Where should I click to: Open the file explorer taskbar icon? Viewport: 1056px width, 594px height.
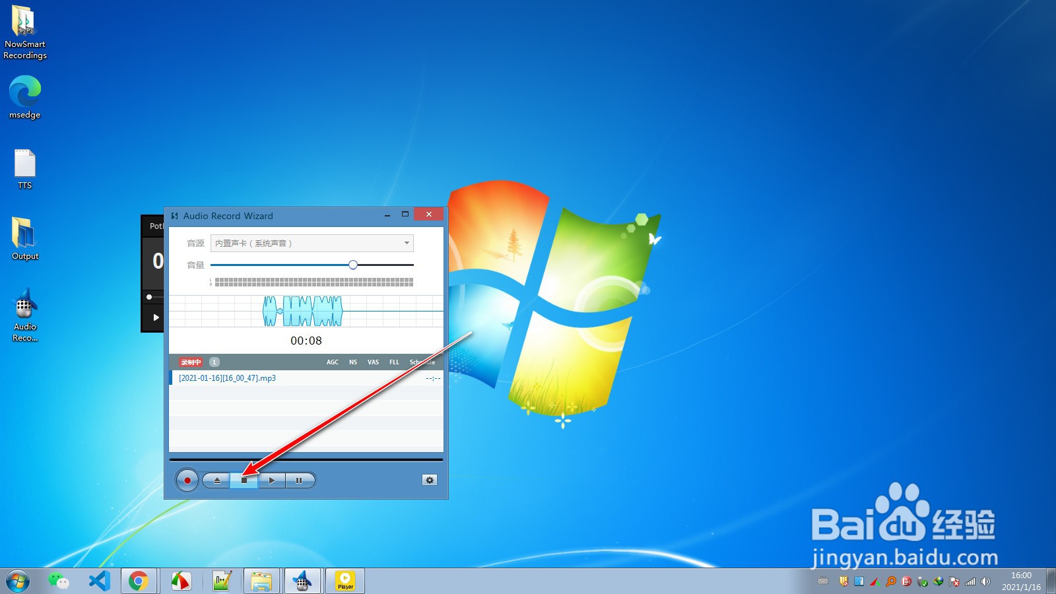pyautogui.click(x=261, y=581)
